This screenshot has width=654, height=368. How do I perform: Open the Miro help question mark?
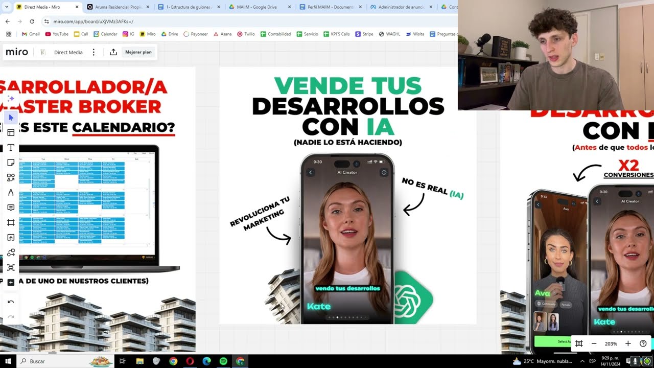click(643, 343)
